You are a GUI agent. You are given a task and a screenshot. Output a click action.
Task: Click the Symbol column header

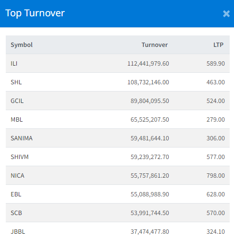tap(22, 45)
